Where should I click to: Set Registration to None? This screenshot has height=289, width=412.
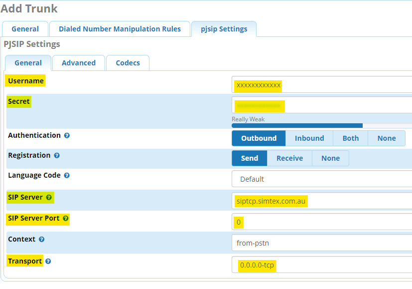pyautogui.click(x=330, y=158)
